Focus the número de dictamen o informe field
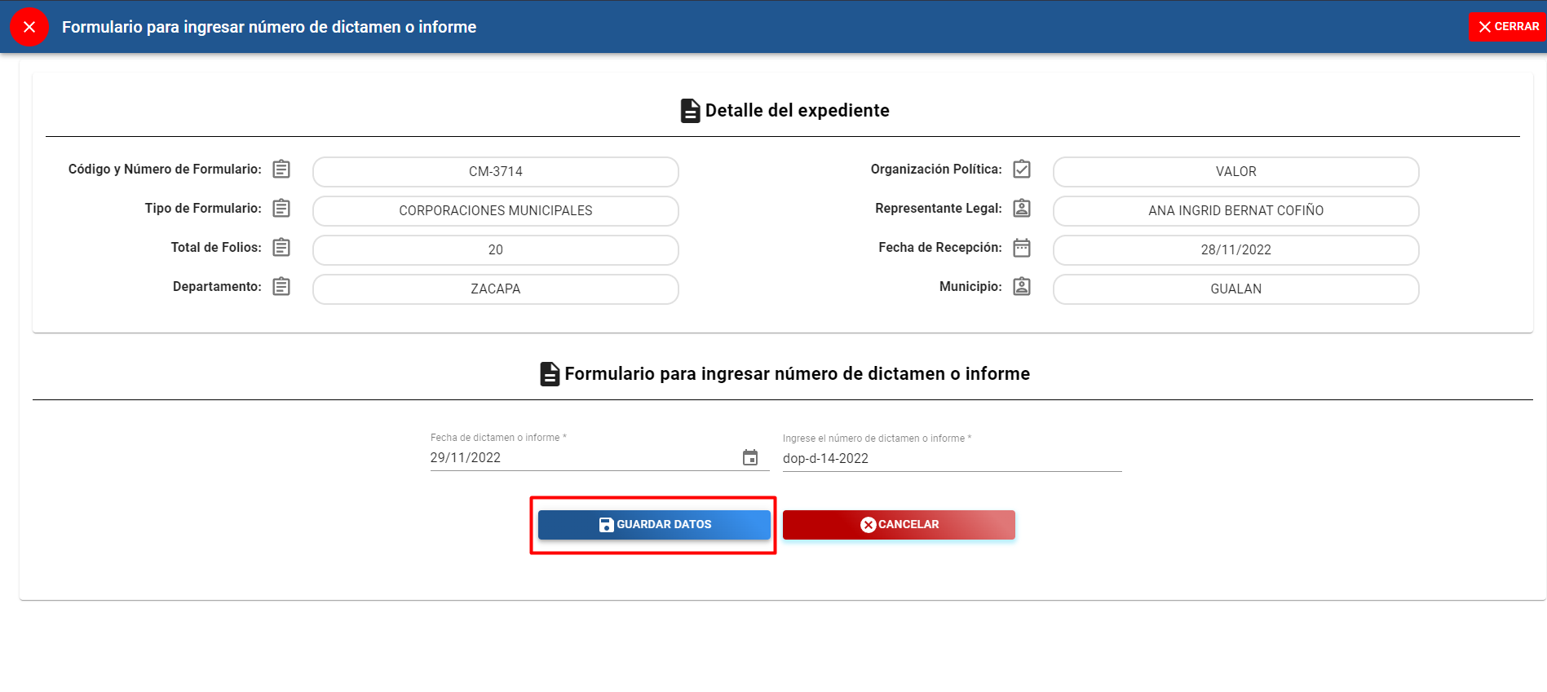Screen dimensions: 1547x692 [951, 459]
